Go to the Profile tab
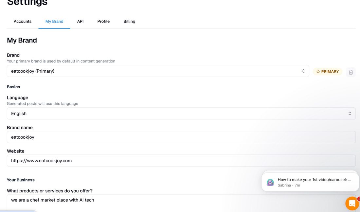The width and height of the screenshot is (360, 212). coord(103,21)
